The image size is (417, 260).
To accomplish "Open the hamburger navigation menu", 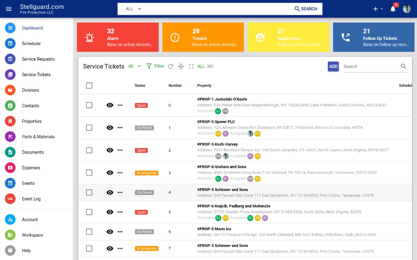I will click(x=9, y=9).
